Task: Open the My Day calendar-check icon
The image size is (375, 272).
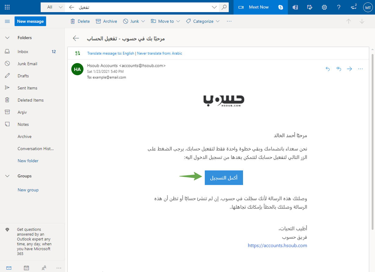Action: (x=310, y=7)
